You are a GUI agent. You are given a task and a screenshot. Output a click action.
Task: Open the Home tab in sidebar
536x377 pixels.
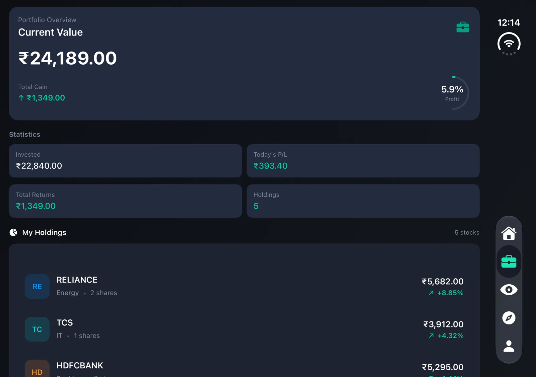(509, 233)
